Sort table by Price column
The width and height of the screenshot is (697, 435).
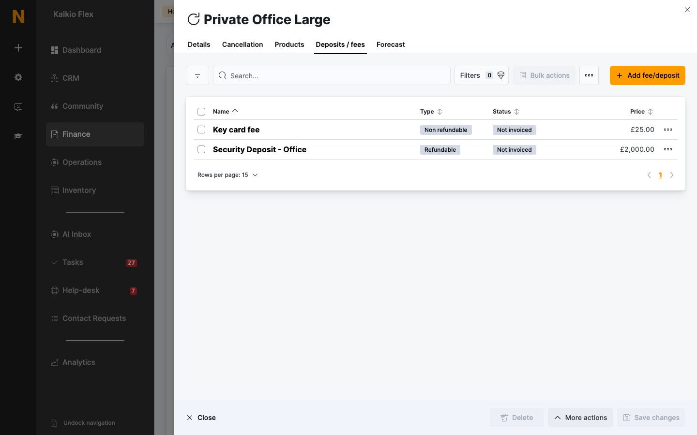641,112
